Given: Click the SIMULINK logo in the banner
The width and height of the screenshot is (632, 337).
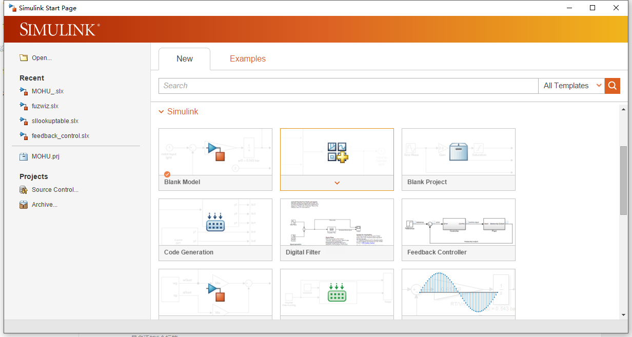Looking at the screenshot, I should pos(60,29).
